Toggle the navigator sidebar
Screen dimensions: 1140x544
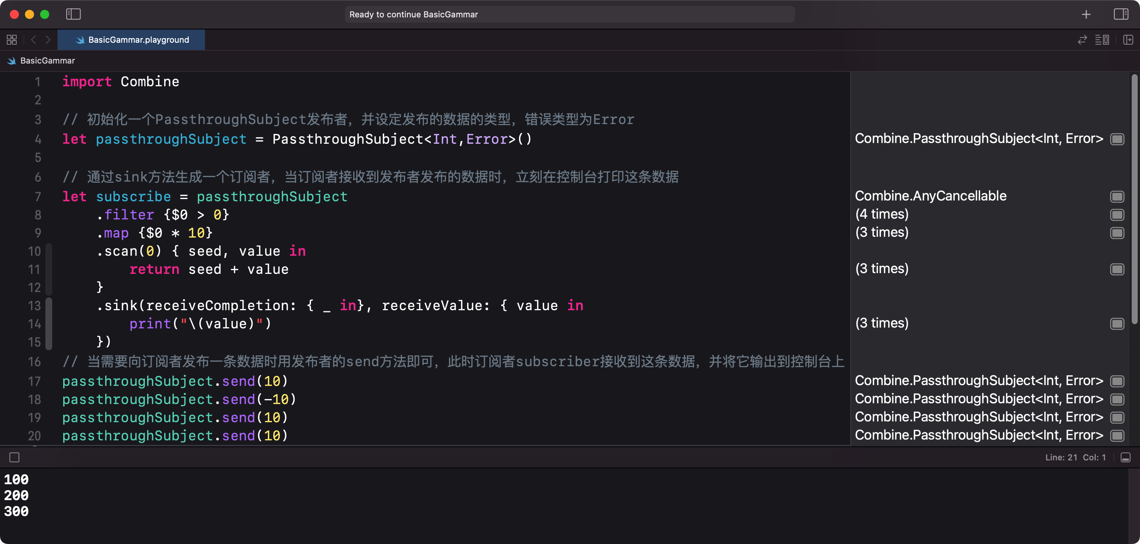coord(73,14)
